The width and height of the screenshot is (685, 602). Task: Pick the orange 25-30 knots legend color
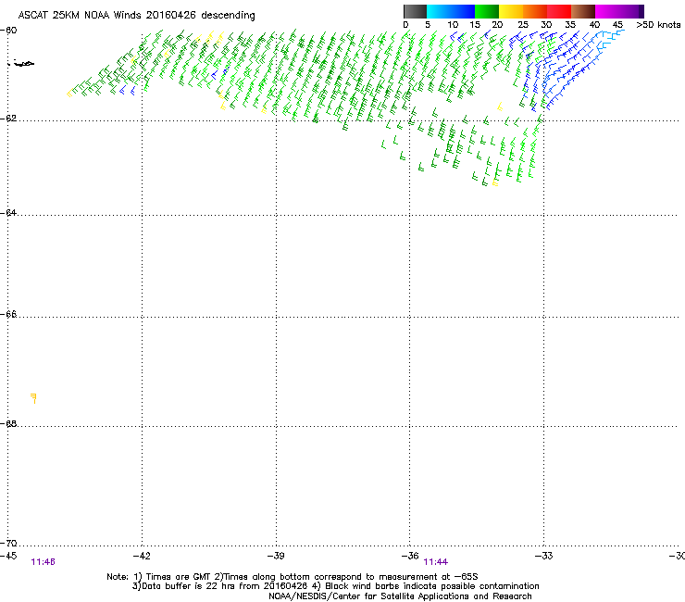tap(535, 11)
